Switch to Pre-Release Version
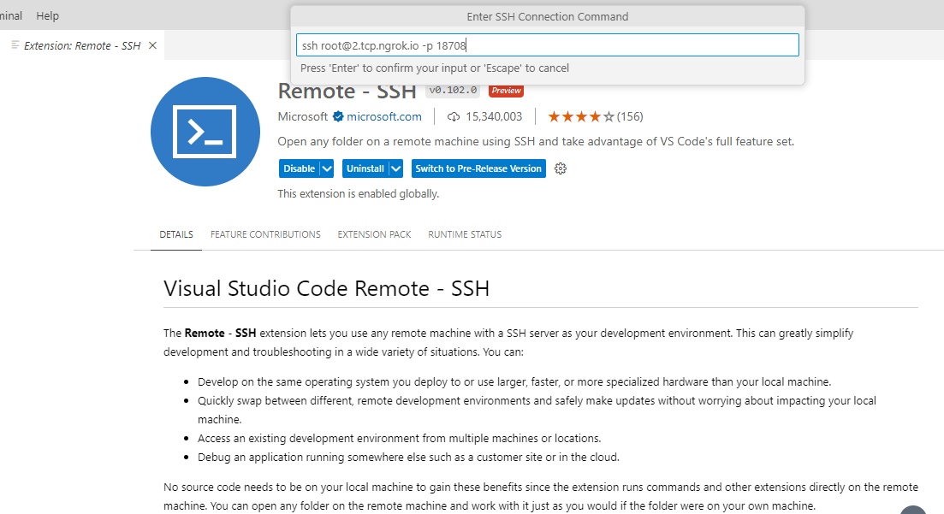The image size is (944, 514). coord(478,168)
